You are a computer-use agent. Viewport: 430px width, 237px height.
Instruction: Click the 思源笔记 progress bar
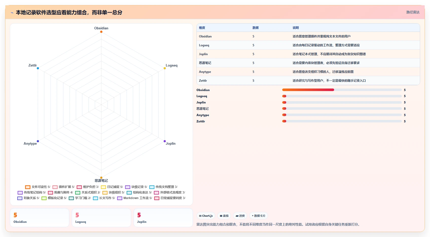(x=342, y=109)
